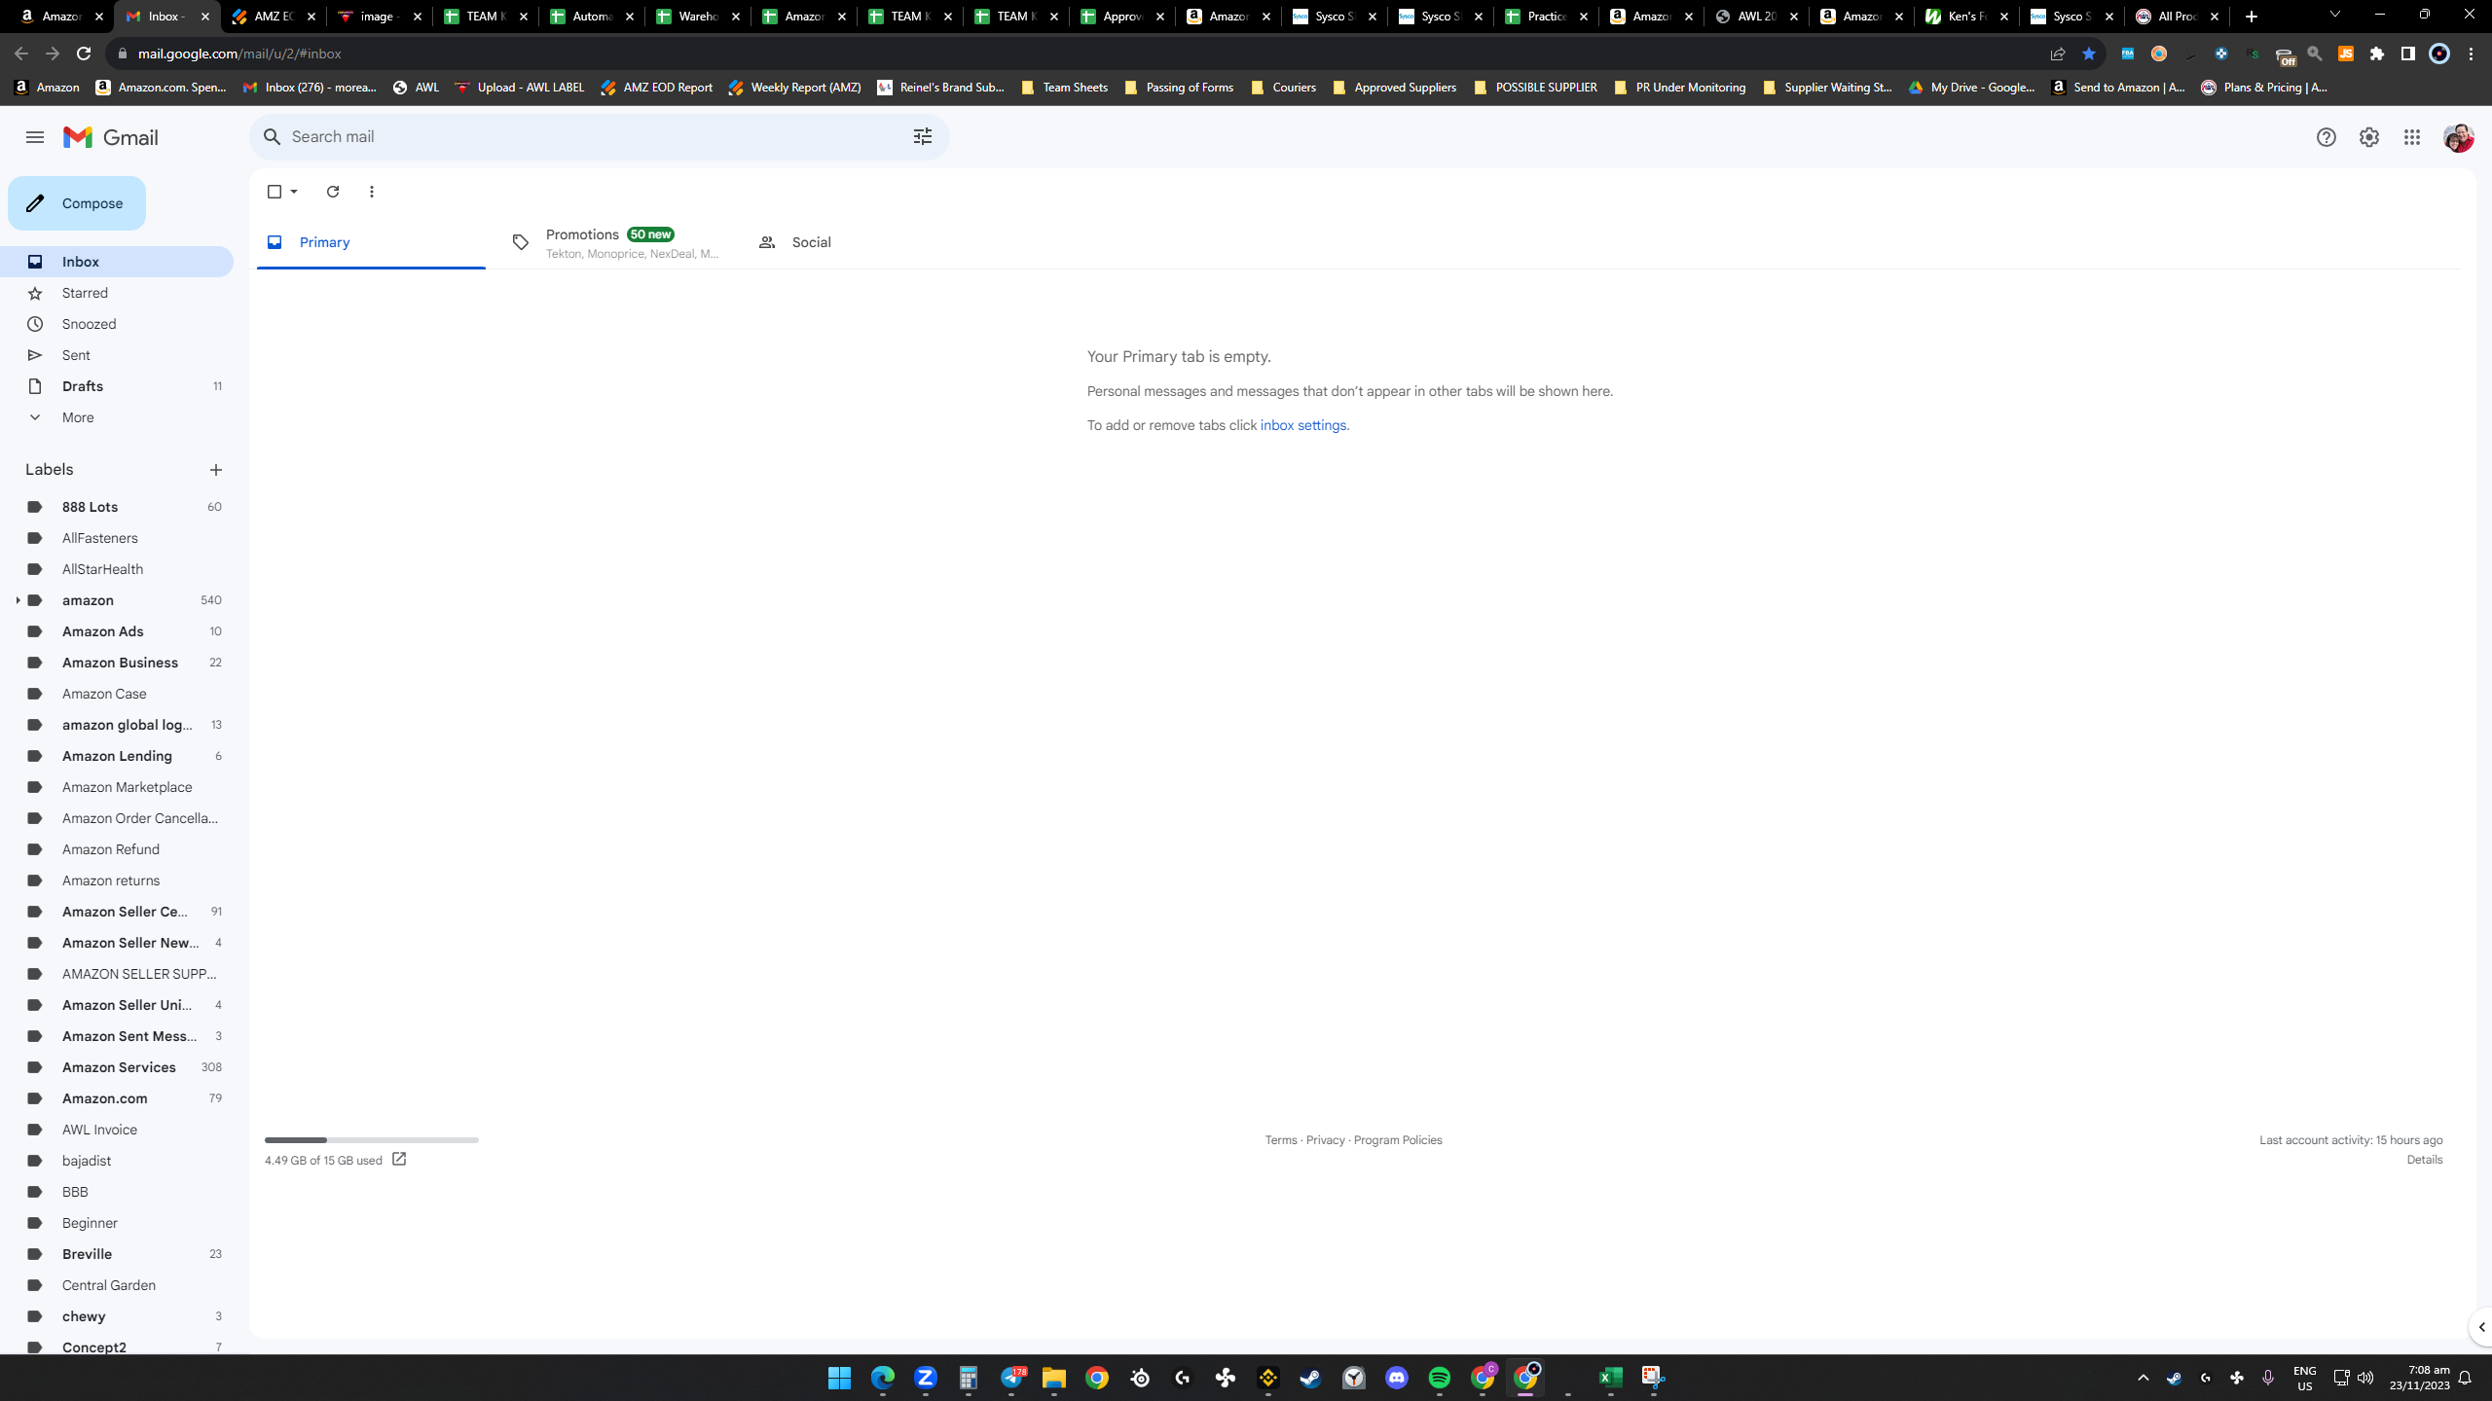Screen dimensions: 2492x1401
Task: Launch Spotify from taskbar
Action: click(1440, 1378)
